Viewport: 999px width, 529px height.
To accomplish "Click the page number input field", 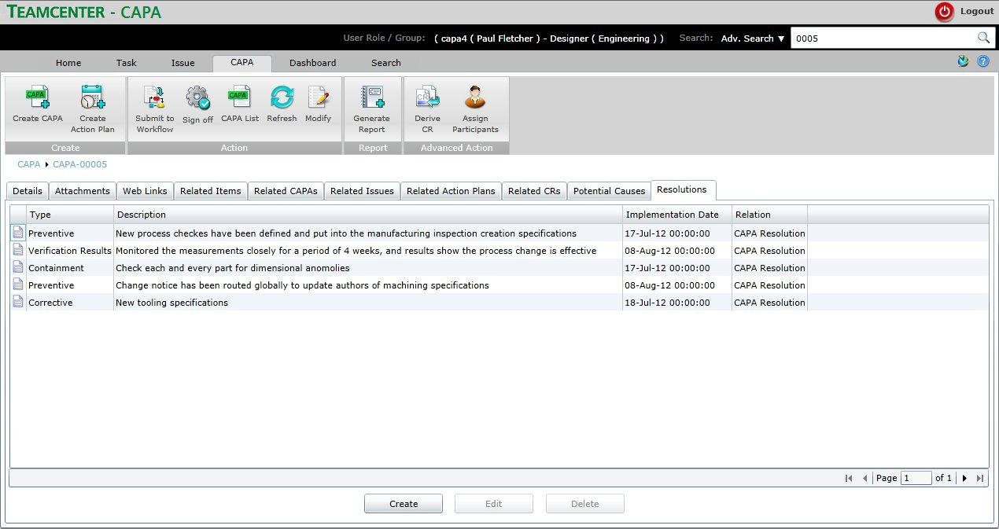I will point(916,478).
